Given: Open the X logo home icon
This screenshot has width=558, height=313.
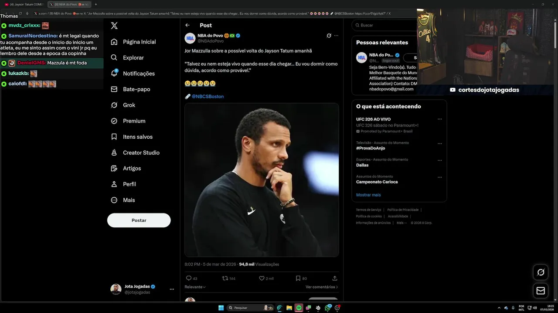Looking at the screenshot, I should [x=114, y=26].
